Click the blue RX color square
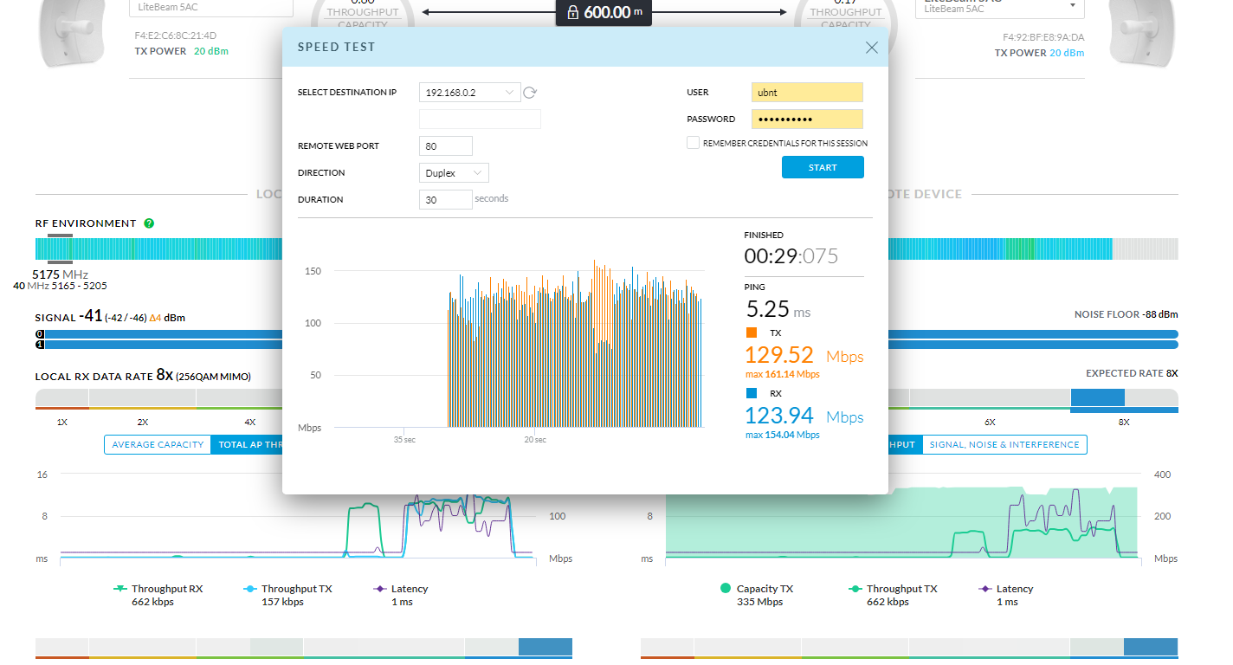Viewport: 1233px width, 665px height. (x=752, y=393)
